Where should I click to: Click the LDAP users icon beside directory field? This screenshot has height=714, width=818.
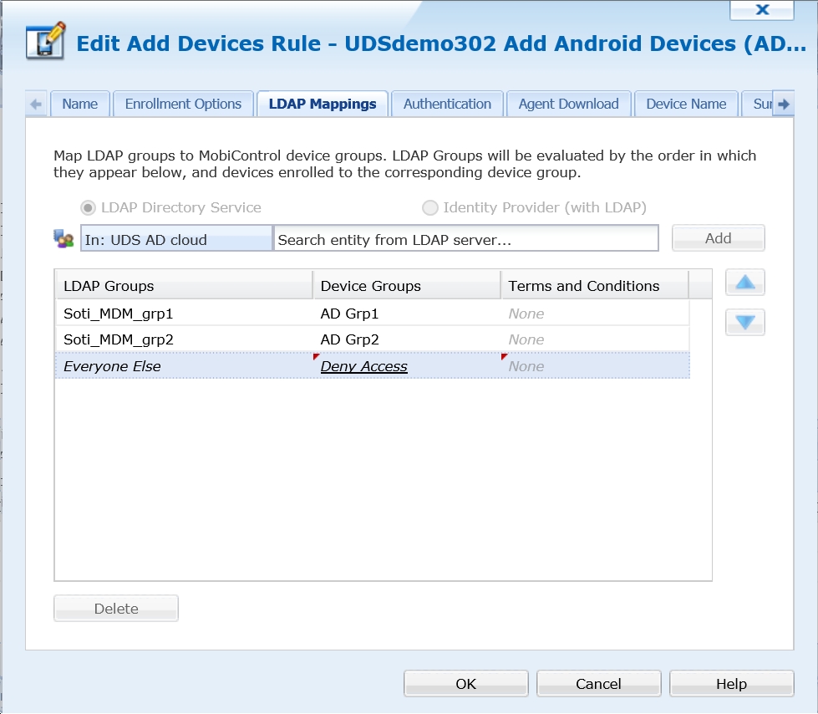(64, 239)
